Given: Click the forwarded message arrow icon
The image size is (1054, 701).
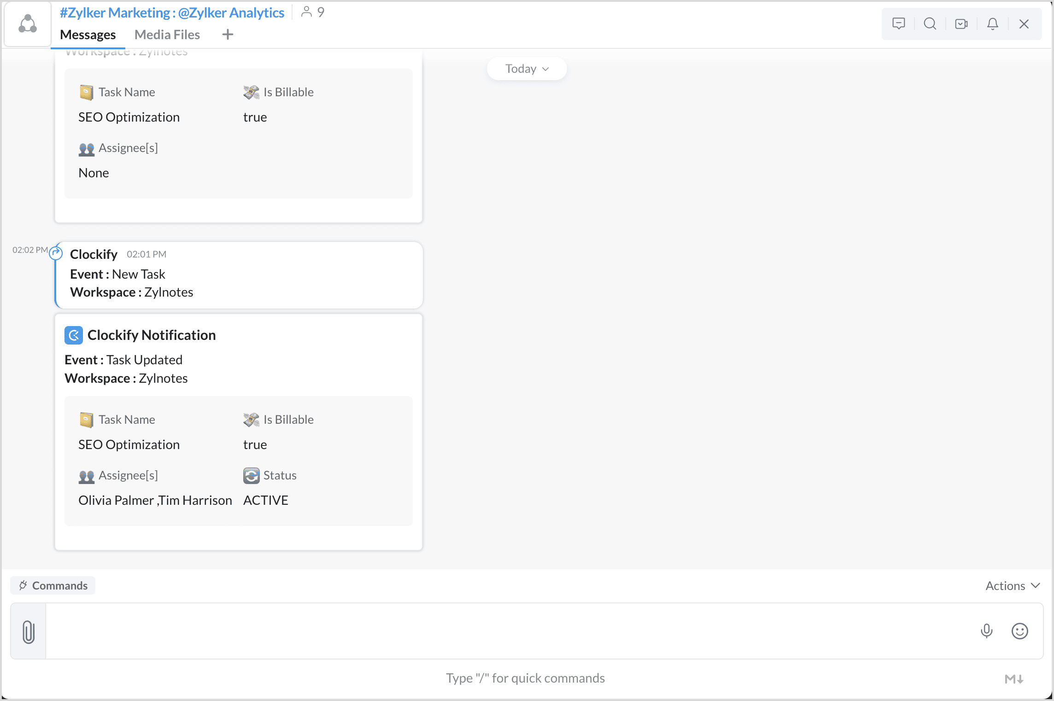Looking at the screenshot, I should (56, 252).
